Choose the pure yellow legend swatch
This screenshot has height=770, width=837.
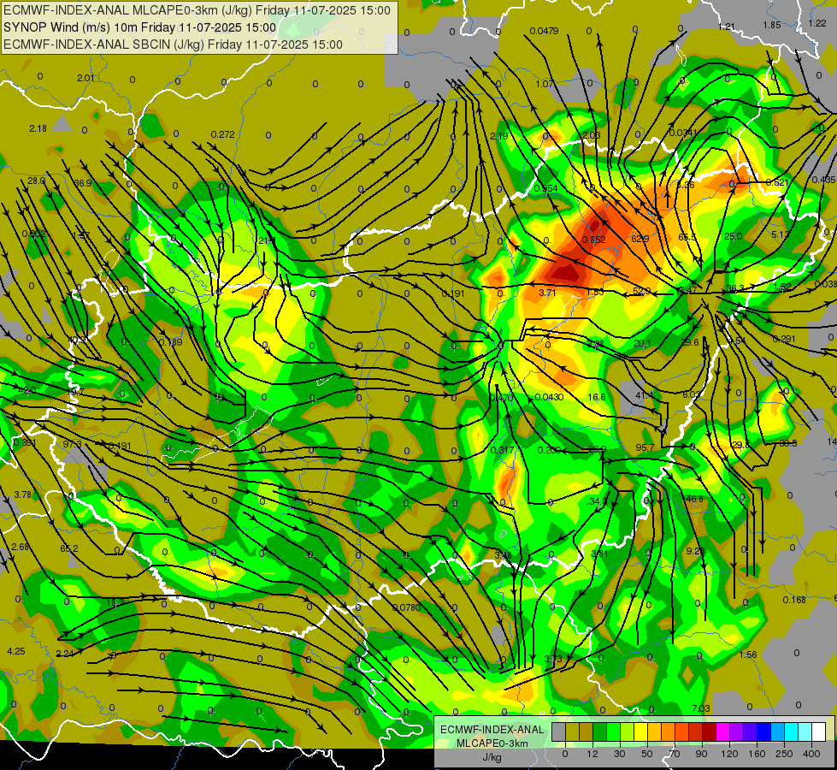640,732
